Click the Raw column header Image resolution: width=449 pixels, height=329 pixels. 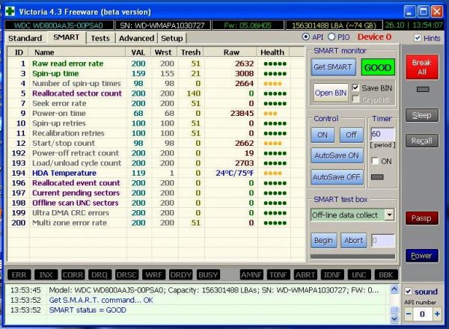click(231, 52)
